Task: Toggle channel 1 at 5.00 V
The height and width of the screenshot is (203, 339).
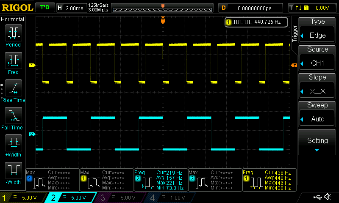Action: click(x=23, y=198)
